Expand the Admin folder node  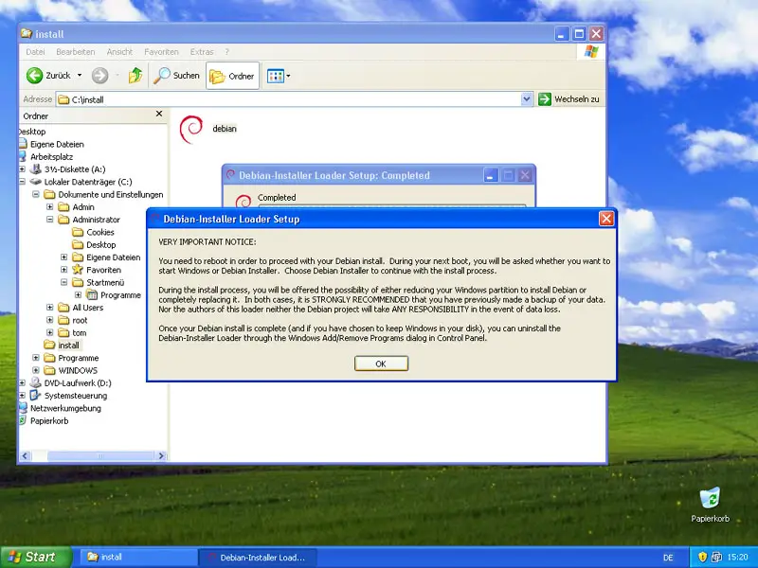(50, 206)
